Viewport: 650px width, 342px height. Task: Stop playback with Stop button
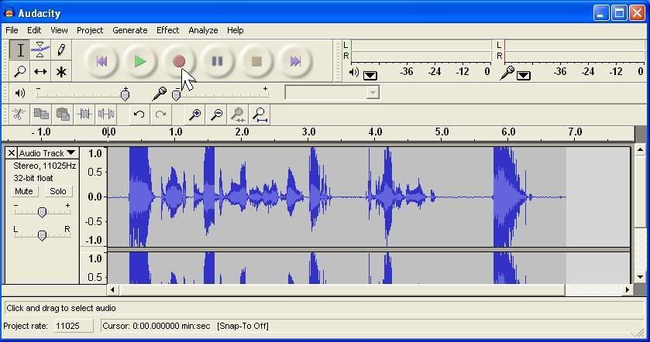(x=256, y=61)
